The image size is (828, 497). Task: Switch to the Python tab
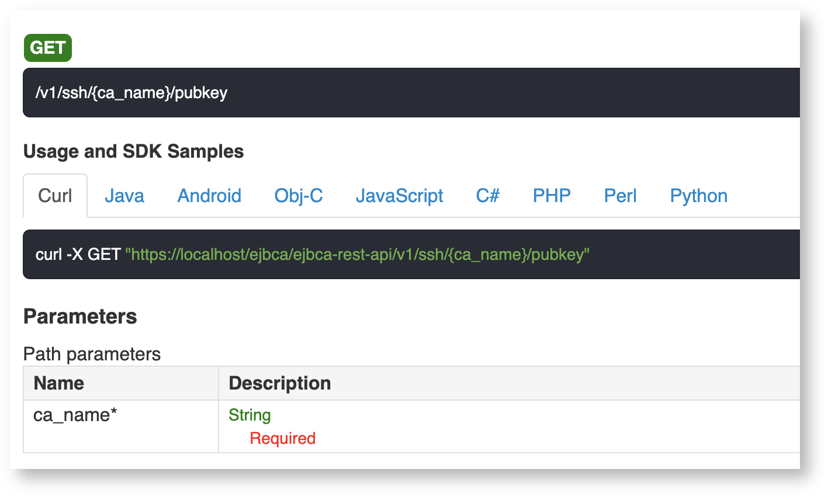[x=698, y=196]
